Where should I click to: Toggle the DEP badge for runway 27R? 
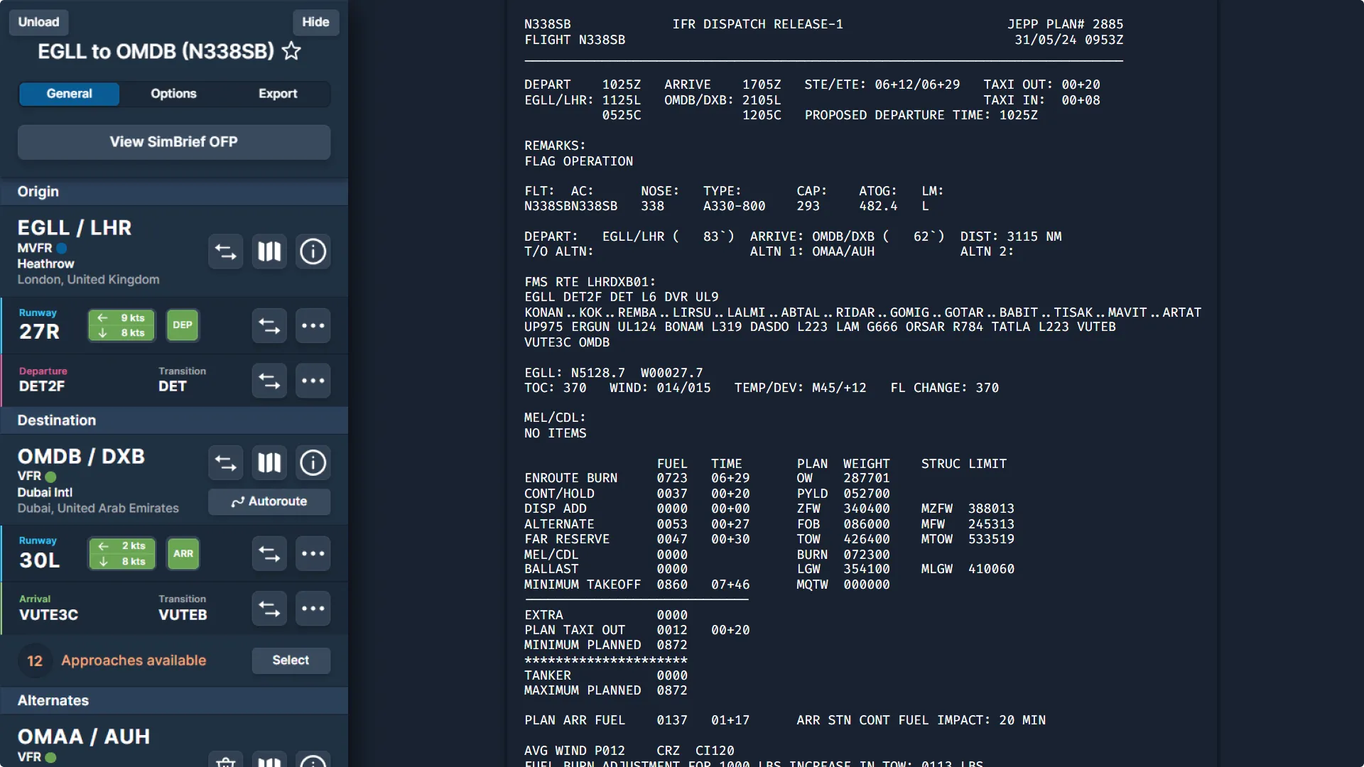click(x=183, y=325)
